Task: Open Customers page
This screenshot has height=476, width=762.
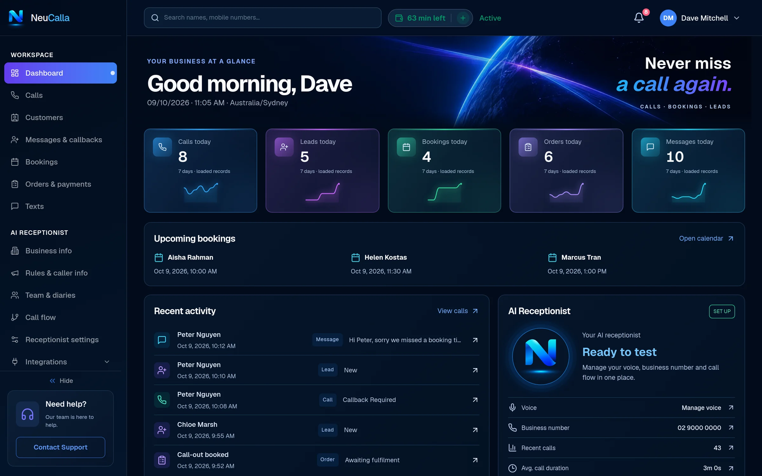Action: [x=60, y=117]
